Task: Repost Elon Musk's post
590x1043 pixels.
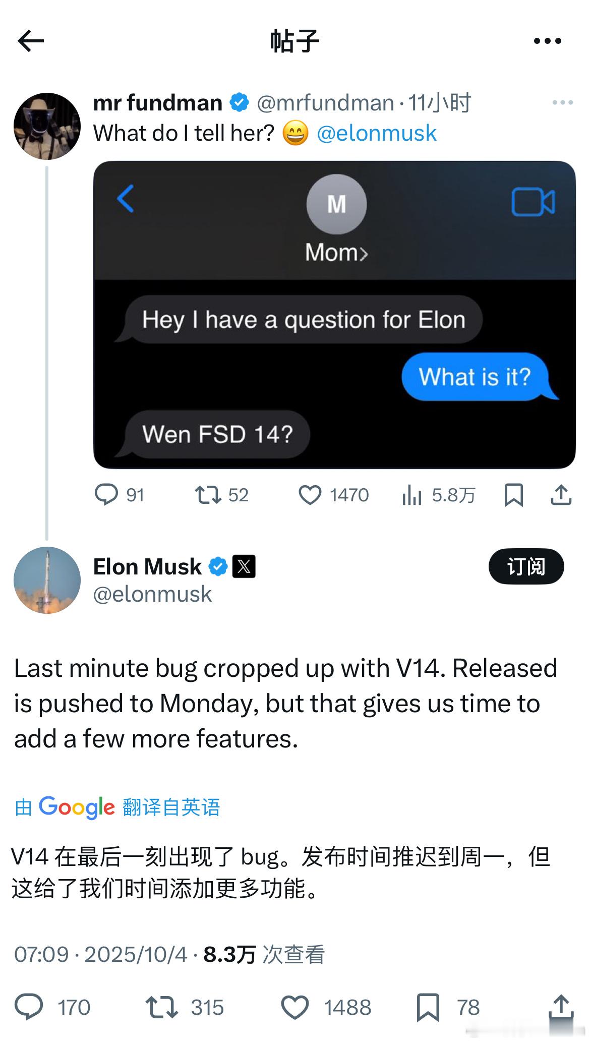Action: tap(161, 1007)
